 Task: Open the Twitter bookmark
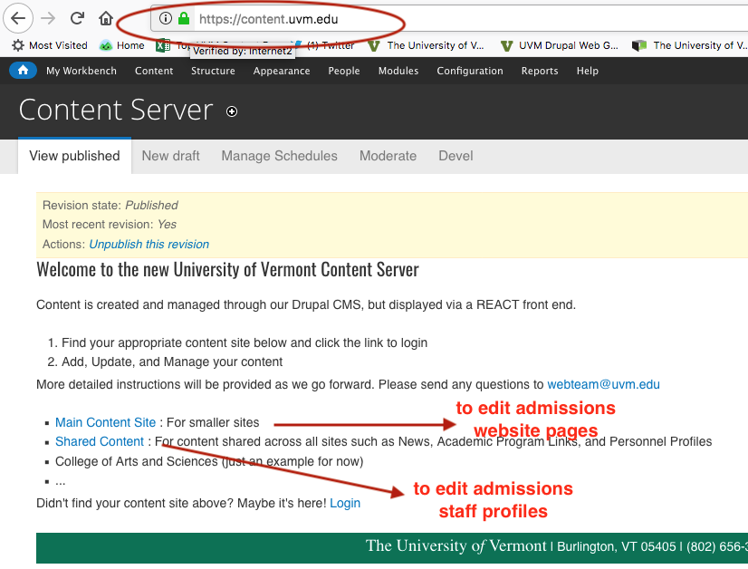pos(324,45)
